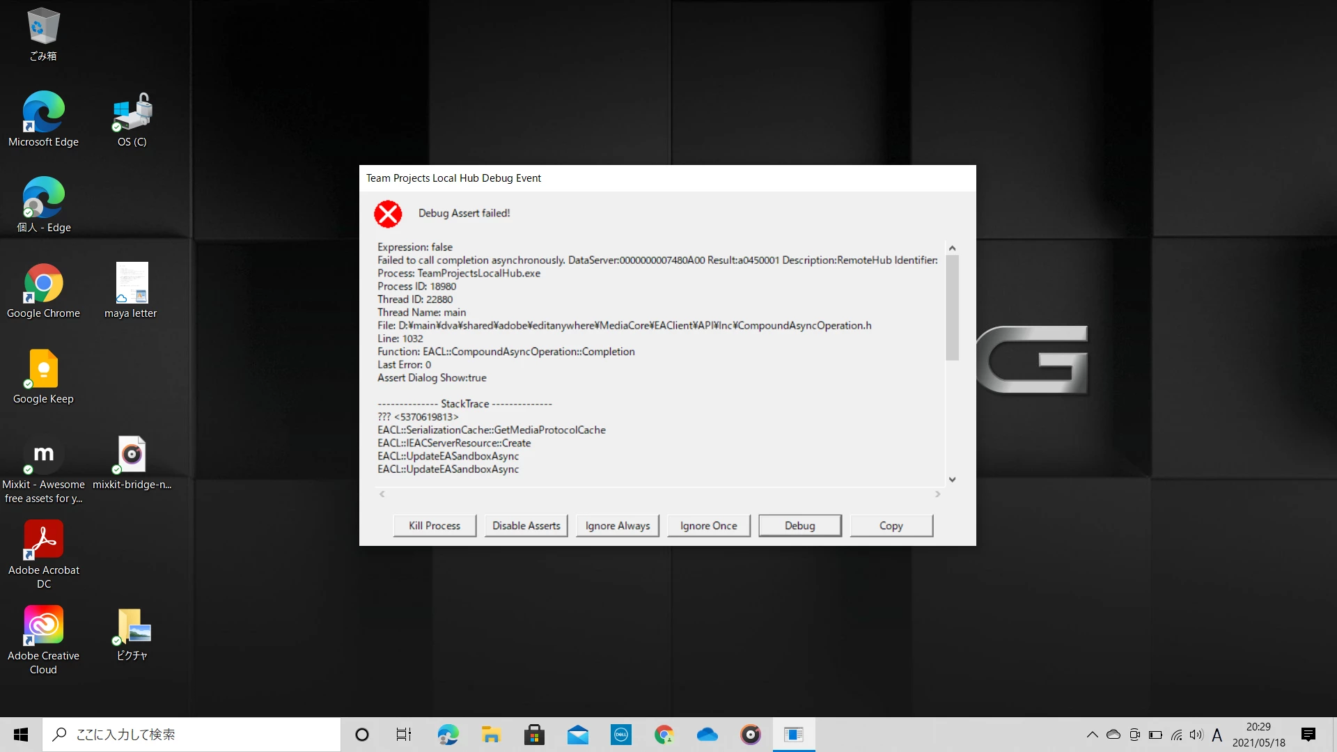This screenshot has width=1337, height=752.
Task: Open the Mail app from the taskbar
Action: 577,735
